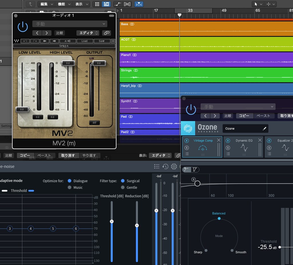Open secondary crosshair tool dropdown

click(x=270, y=4)
